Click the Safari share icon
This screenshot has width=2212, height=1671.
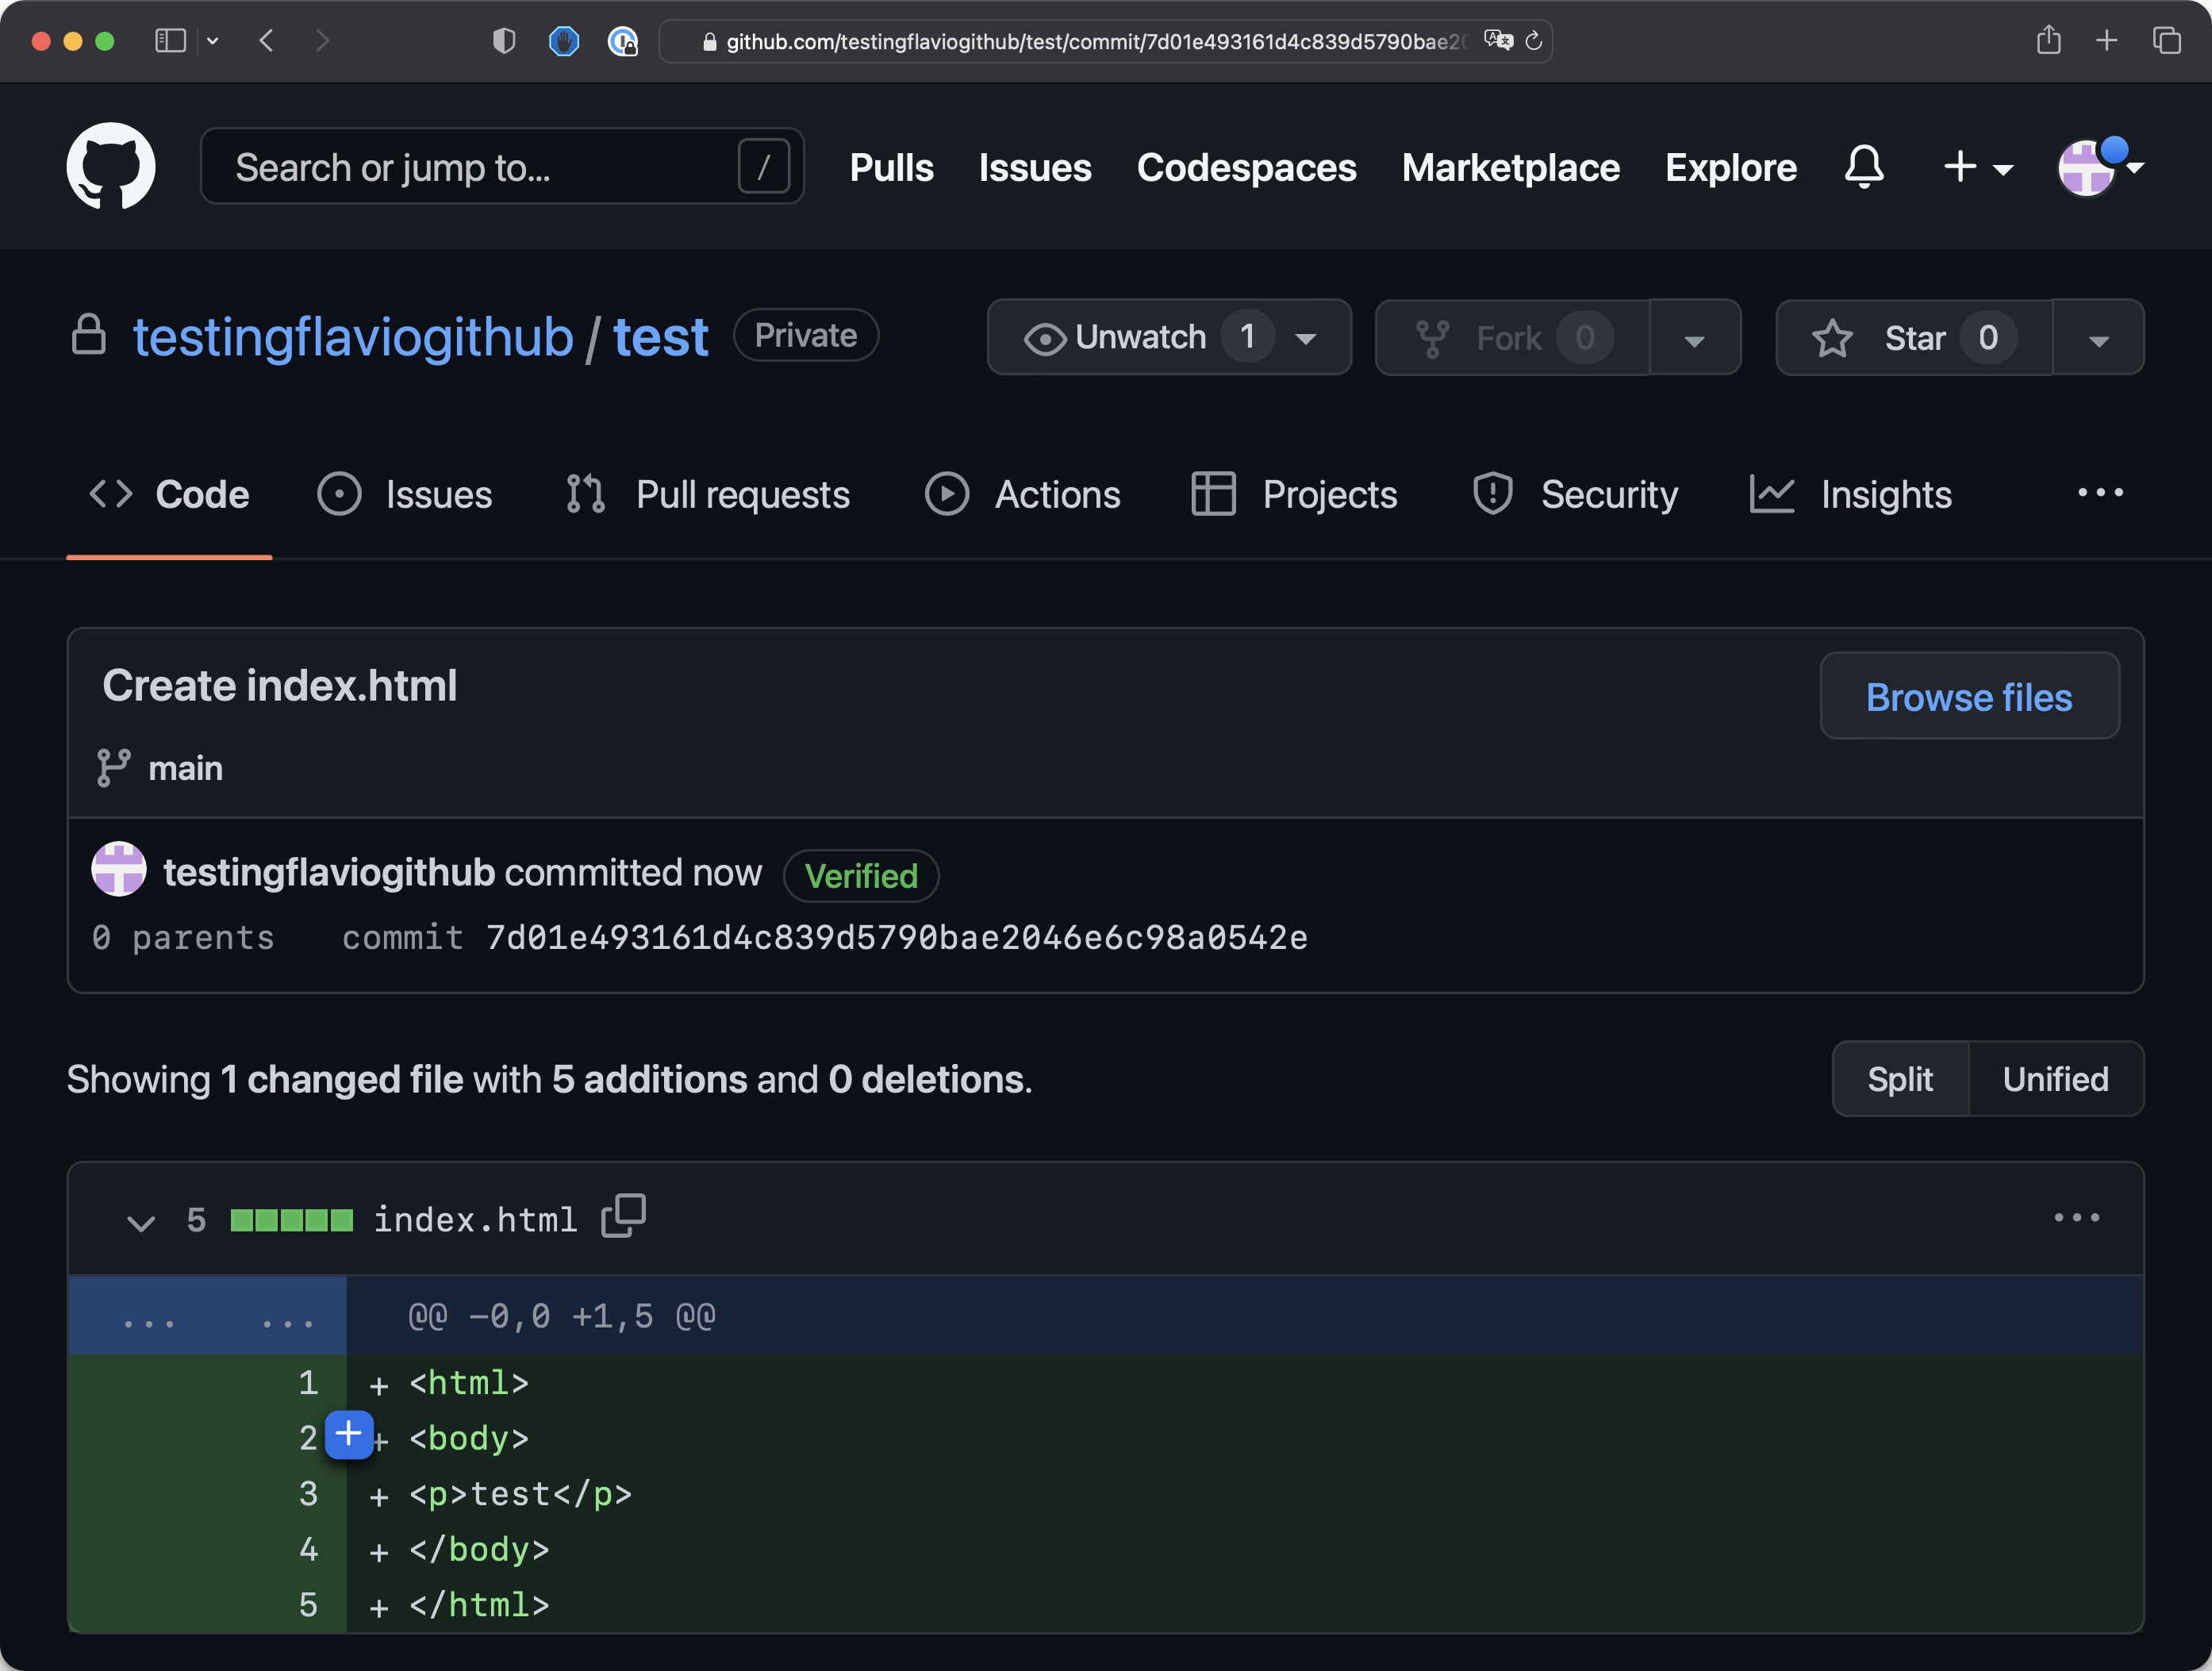(2048, 41)
